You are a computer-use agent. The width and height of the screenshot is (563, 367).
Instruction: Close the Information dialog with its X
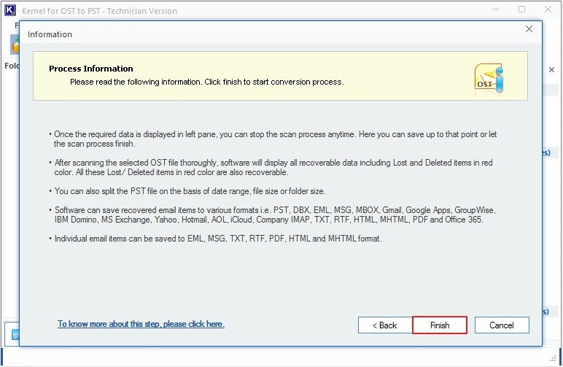click(529, 29)
